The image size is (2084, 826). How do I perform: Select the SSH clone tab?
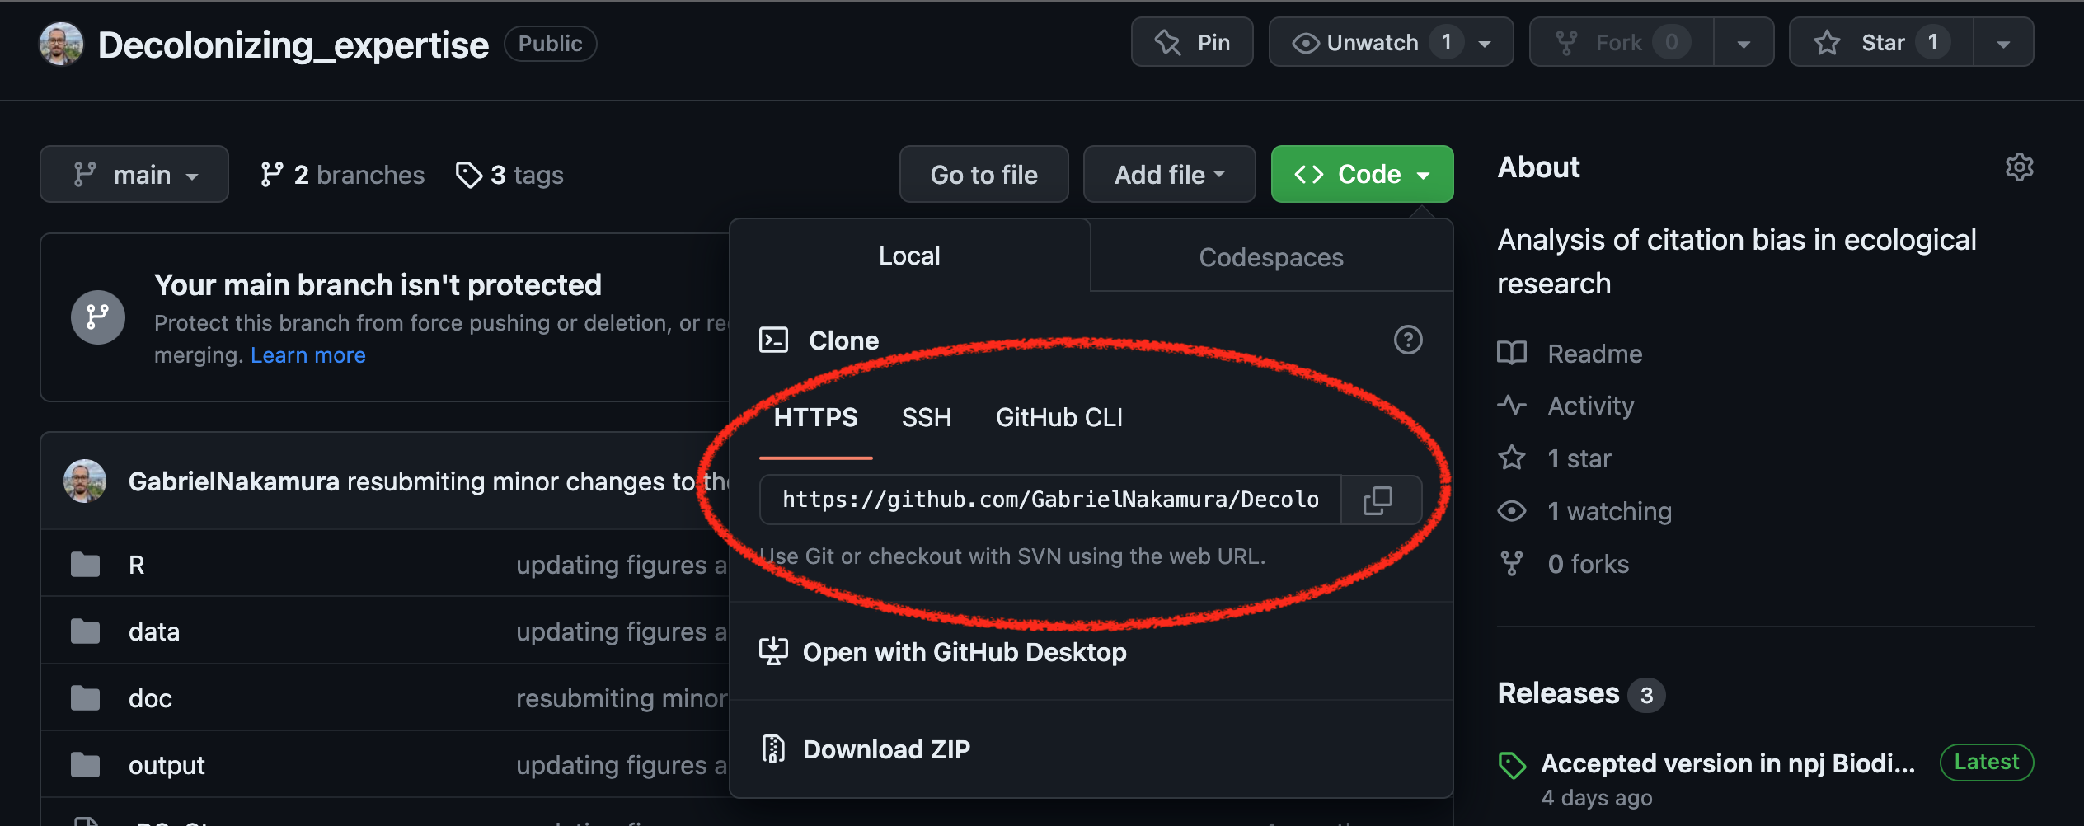coord(927,418)
